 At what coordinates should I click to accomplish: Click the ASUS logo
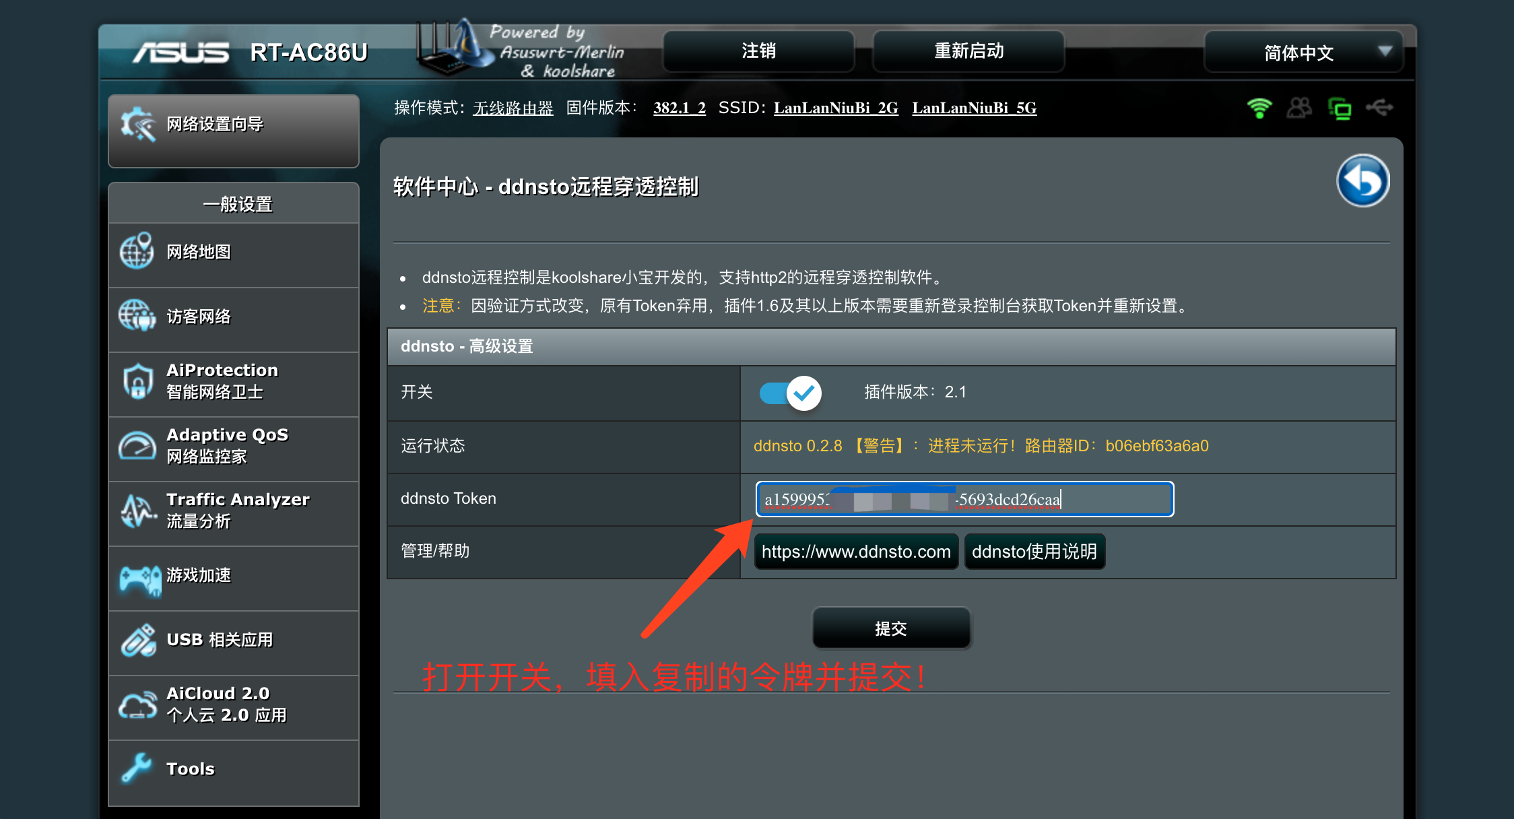click(180, 53)
